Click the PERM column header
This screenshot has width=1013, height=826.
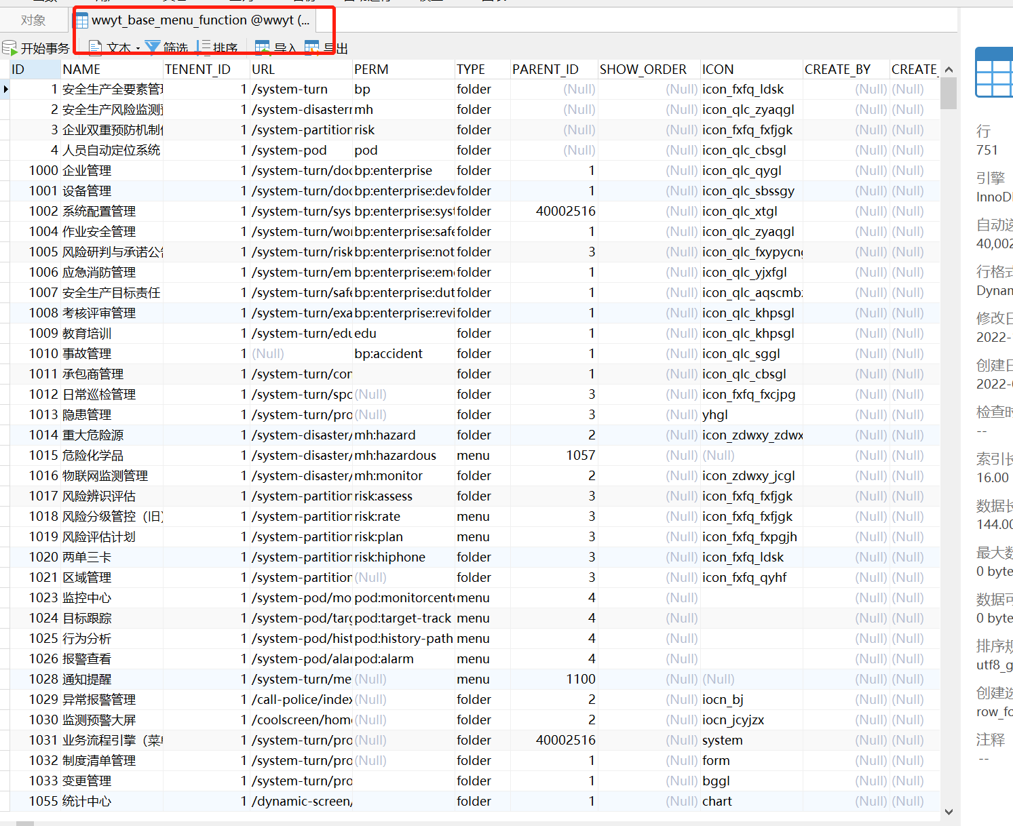pos(404,69)
